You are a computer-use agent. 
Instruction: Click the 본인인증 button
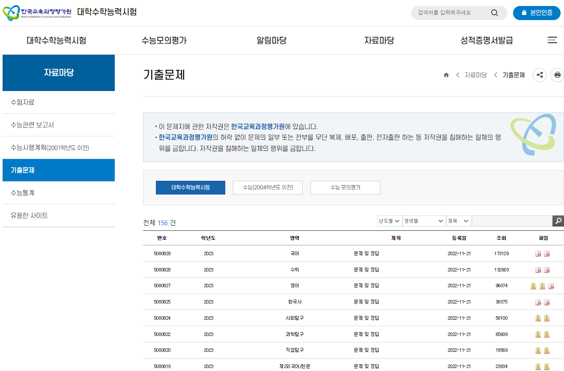tap(537, 13)
